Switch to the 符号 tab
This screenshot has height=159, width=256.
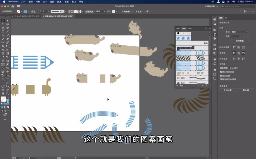pos(190,29)
